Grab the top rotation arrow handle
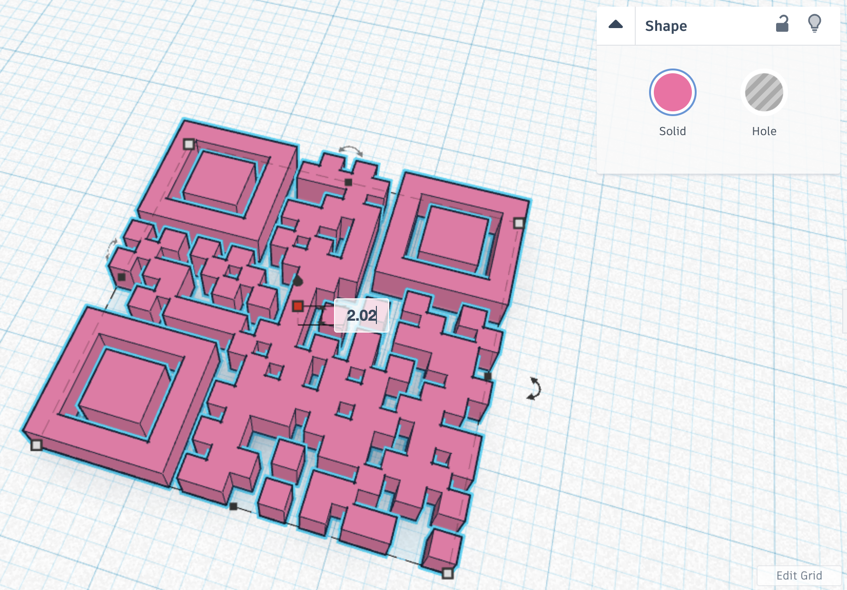 [x=351, y=151]
